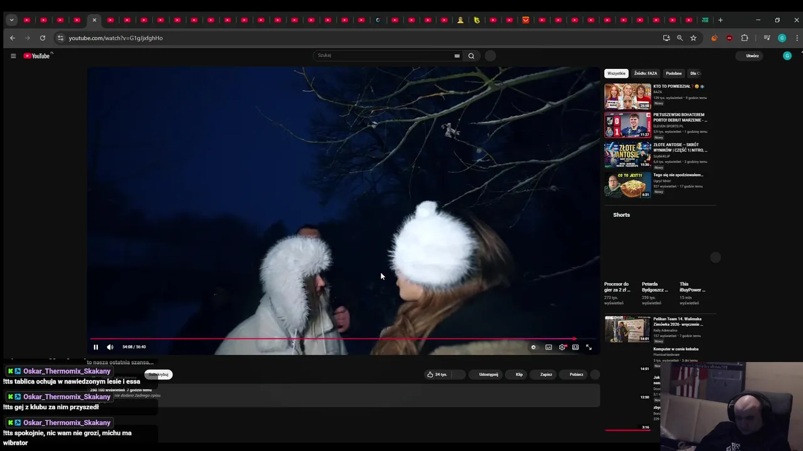Close the active browser tab

pyautogui.click(x=94, y=20)
